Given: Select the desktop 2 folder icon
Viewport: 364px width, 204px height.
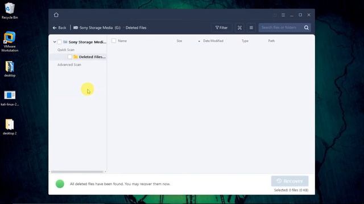Looking at the screenshot, I should pyautogui.click(x=10, y=127).
